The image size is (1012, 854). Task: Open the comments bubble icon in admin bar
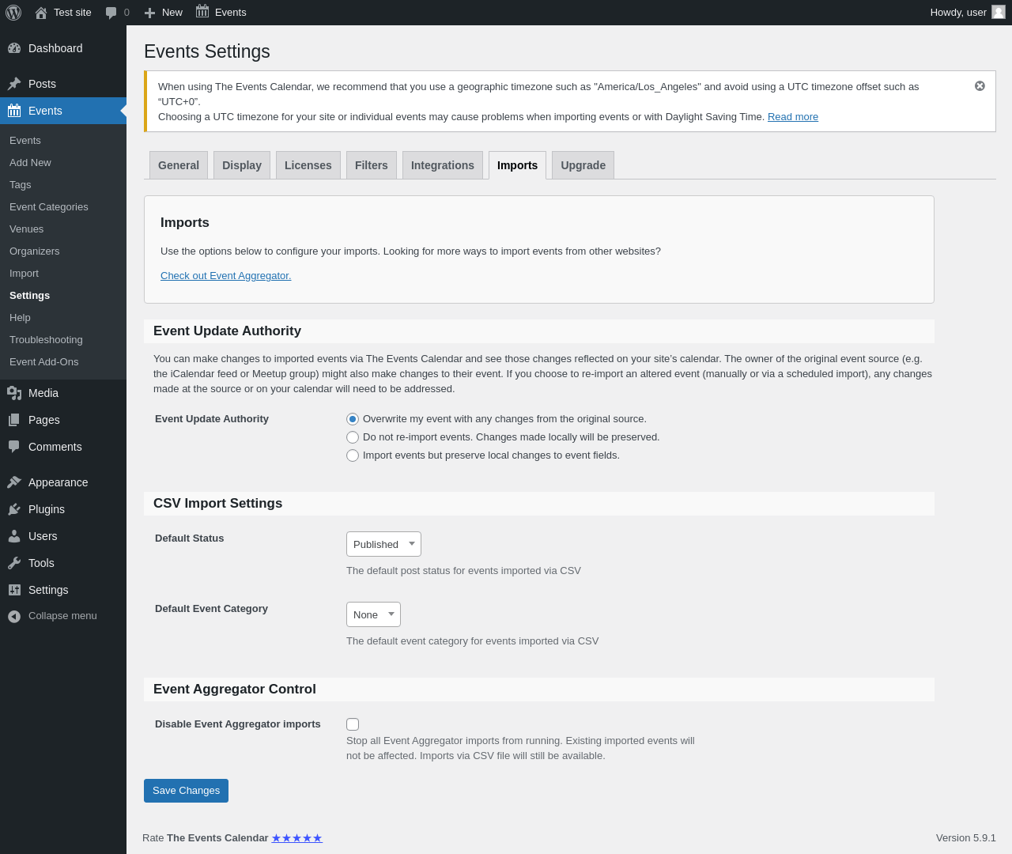111,13
